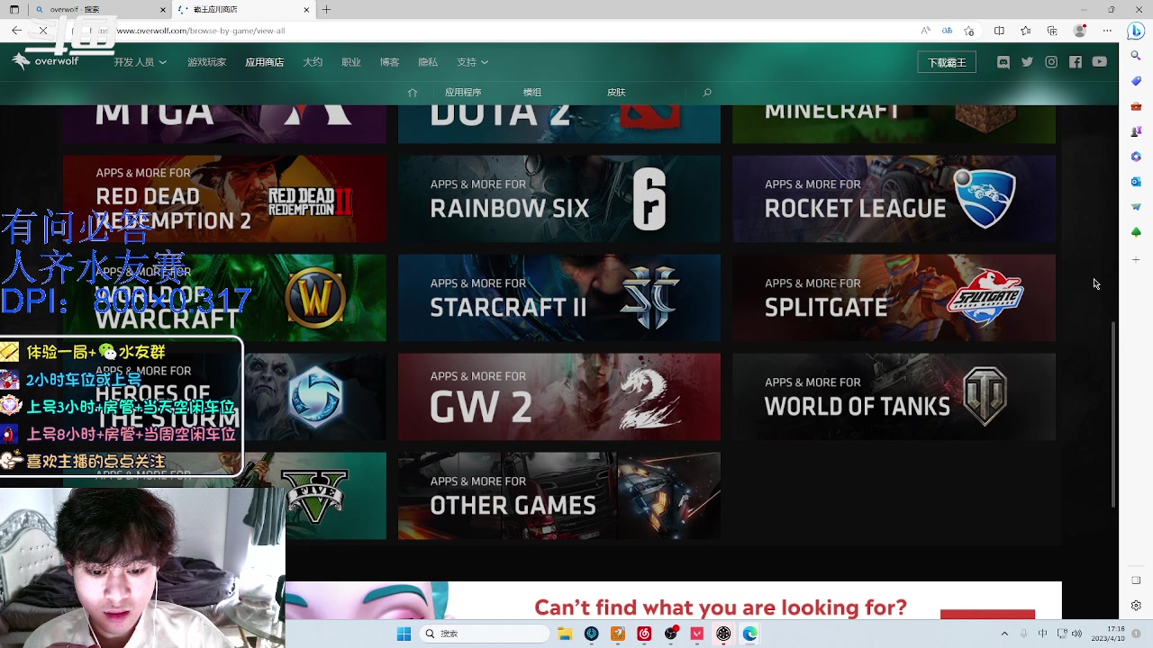Image resolution: width=1153 pixels, height=648 pixels.
Task: Stop page loading with X button
Action: 43,31
